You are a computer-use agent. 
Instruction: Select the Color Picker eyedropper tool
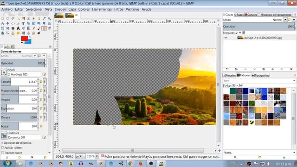click(44, 19)
